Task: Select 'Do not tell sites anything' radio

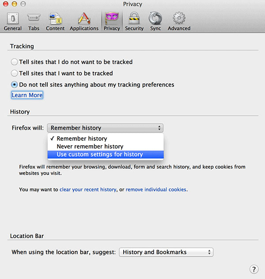Action: (x=14, y=85)
